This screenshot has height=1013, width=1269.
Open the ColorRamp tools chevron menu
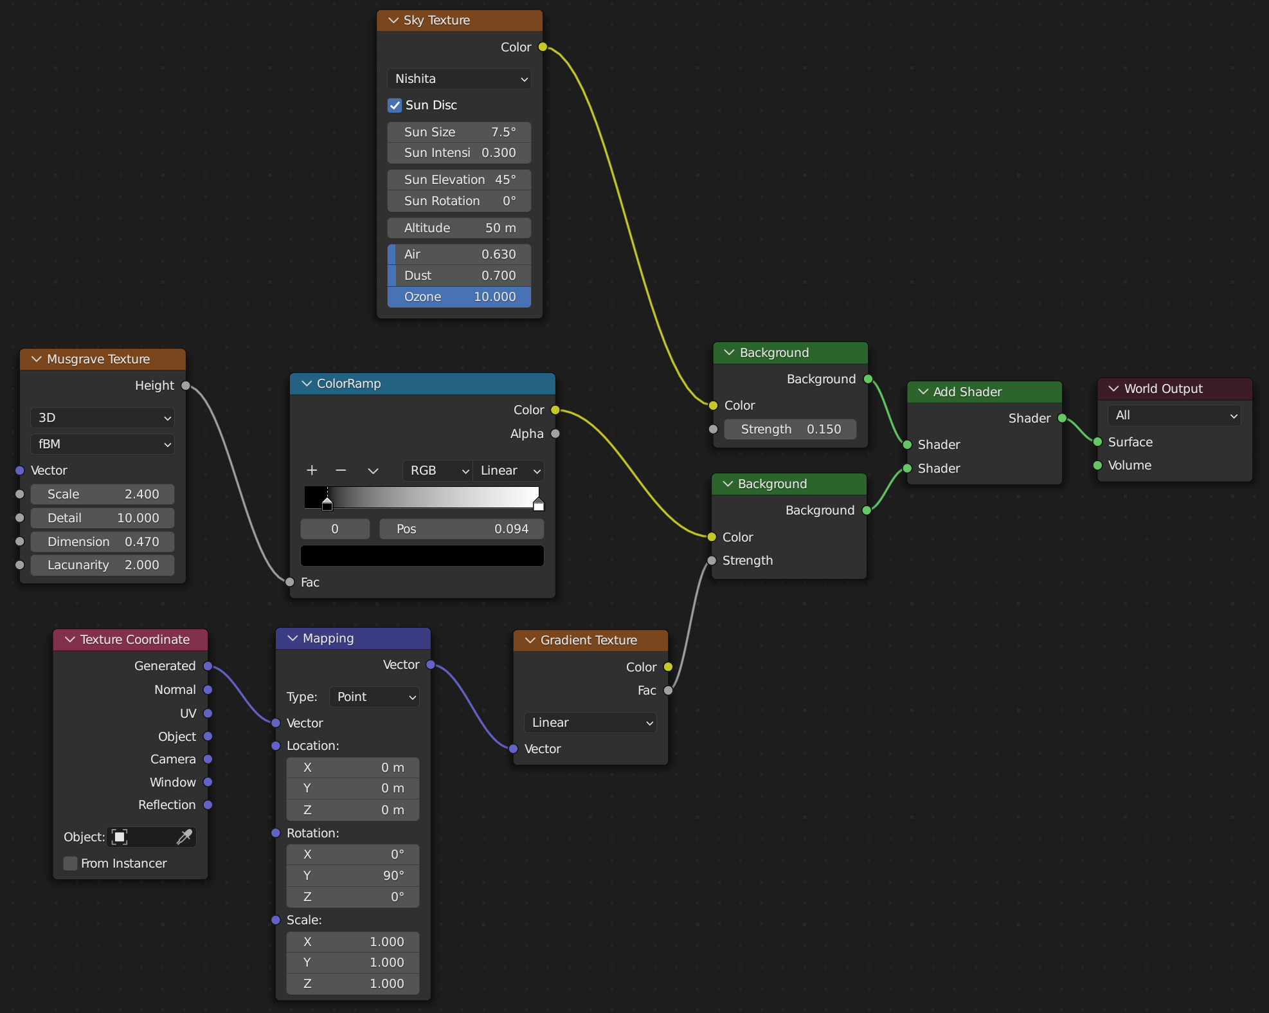373,470
